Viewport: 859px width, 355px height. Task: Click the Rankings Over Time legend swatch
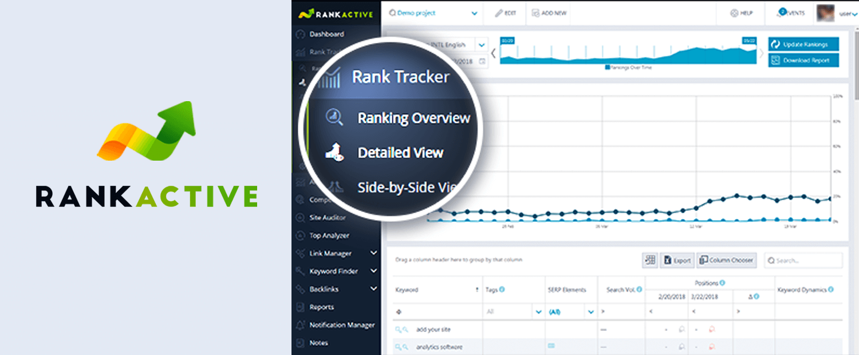click(x=607, y=67)
